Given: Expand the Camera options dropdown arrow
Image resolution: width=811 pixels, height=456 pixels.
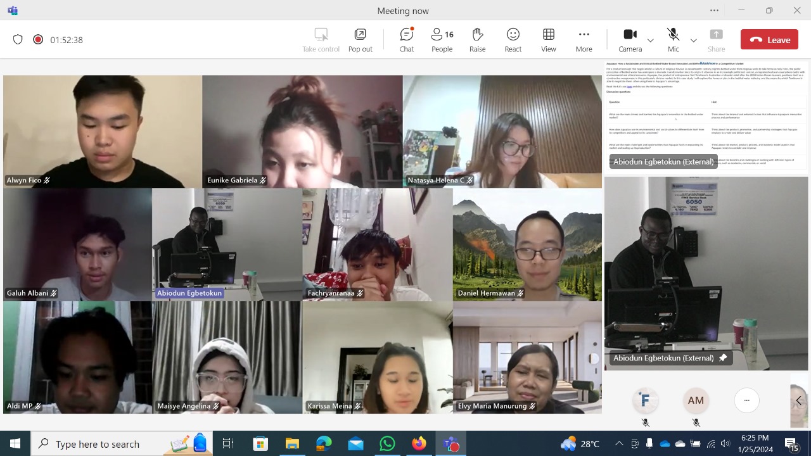Looking at the screenshot, I should pos(651,40).
